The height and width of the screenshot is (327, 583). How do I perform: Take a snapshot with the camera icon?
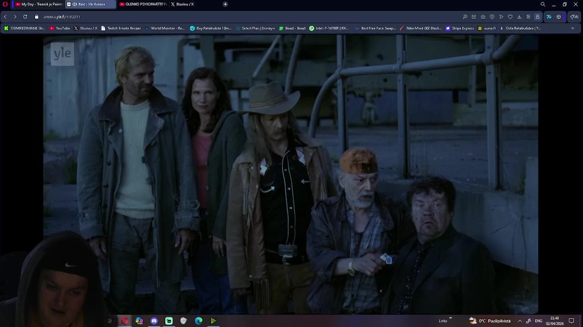pos(483,17)
